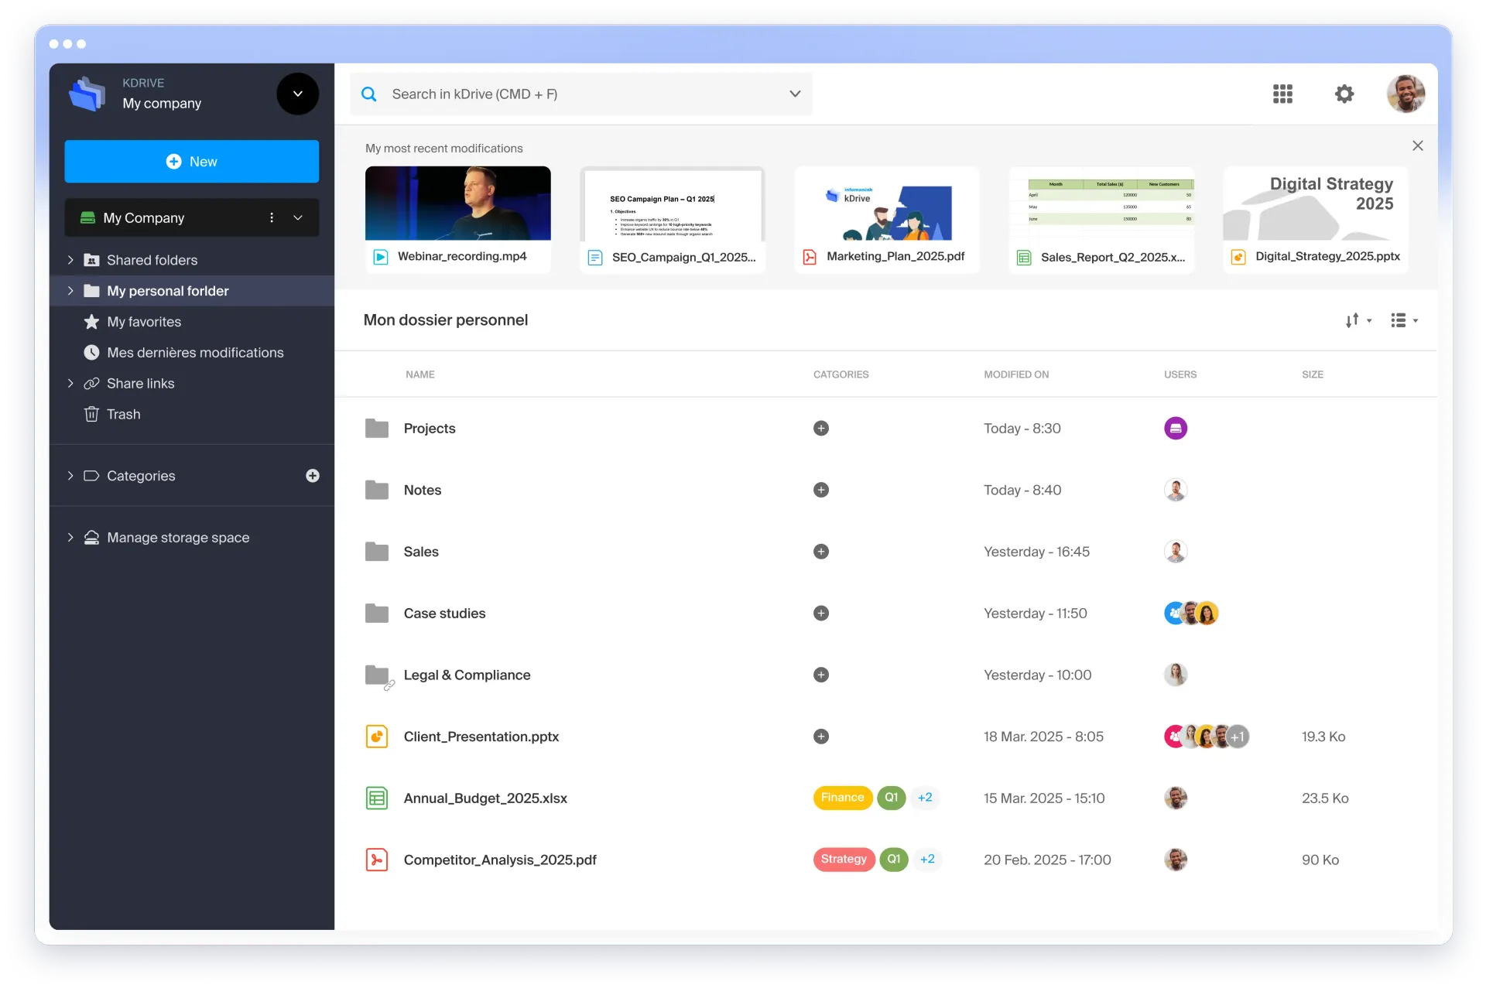Viewport: 1486px width, 988px height.
Task: Open the search filter dropdown arrow
Action: click(795, 94)
